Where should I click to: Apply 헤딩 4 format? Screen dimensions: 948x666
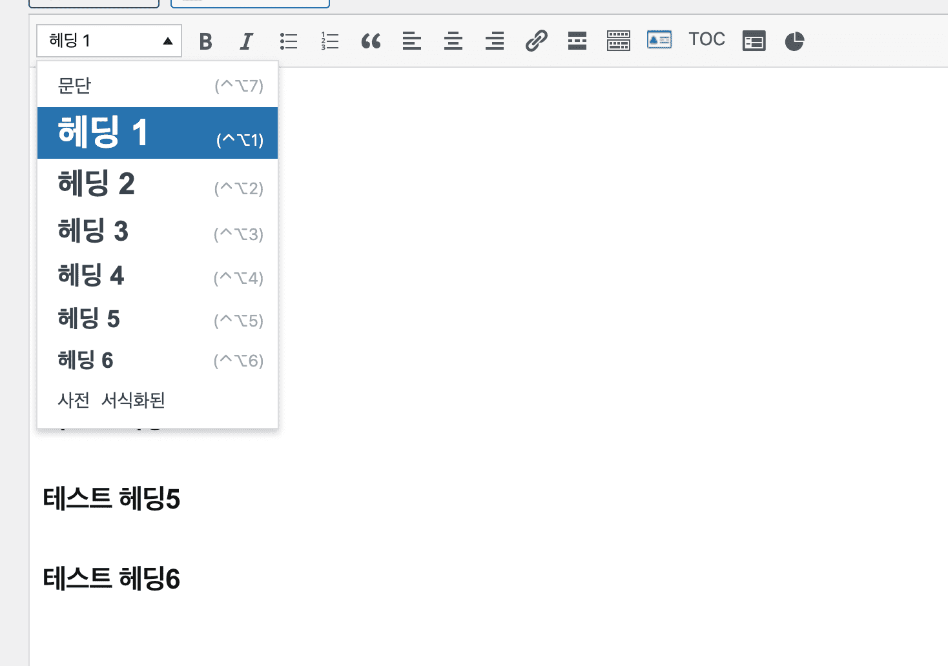158,276
